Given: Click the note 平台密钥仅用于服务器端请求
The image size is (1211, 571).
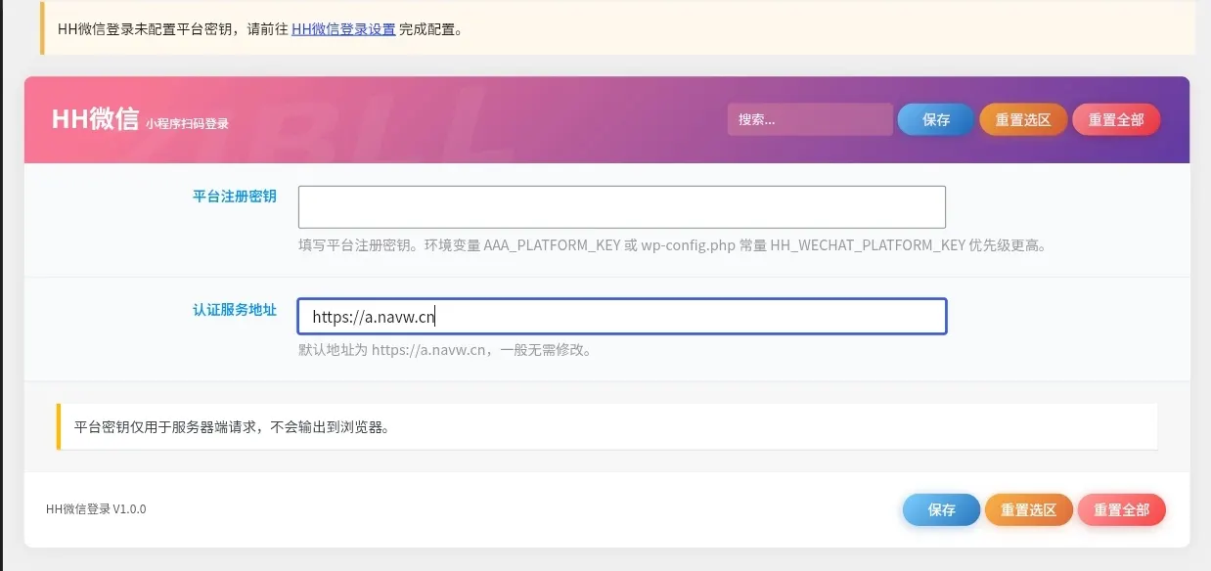Looking at the screenshot, I should [x=233, y=427].
